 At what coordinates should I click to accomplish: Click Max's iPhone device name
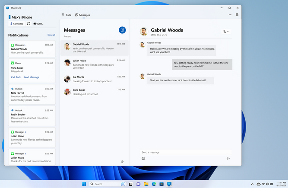22,17
